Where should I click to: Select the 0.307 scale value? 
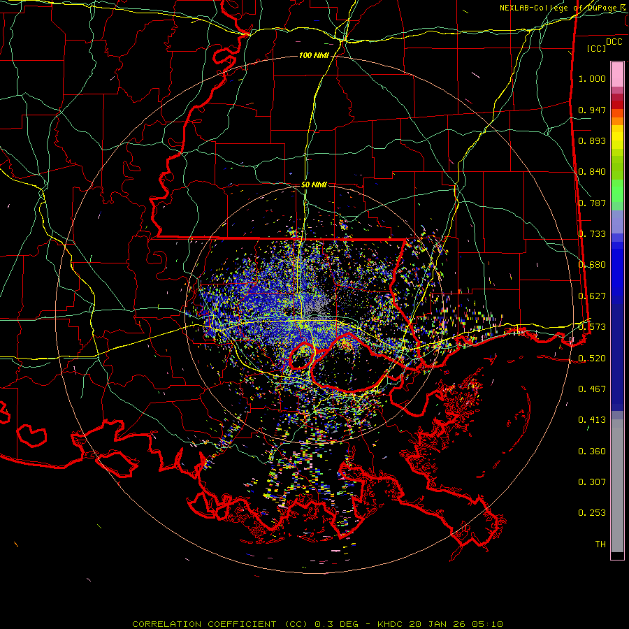tap(592, 482)
